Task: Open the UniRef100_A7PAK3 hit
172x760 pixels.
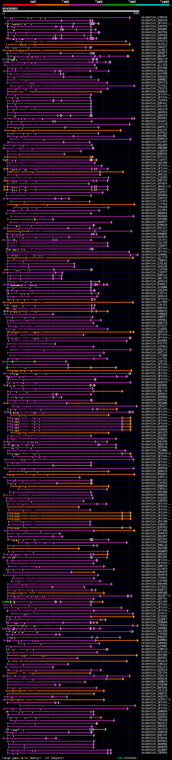Action: (154, 346)
